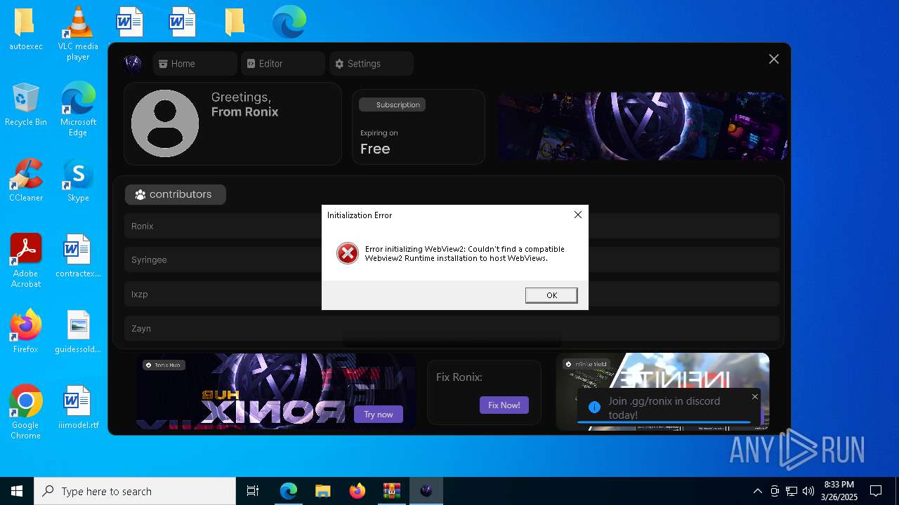Image resolution: width=899 pixels, height=505 pixels.
Task: Open the Windows Start menu
Action: pos(17,491)
